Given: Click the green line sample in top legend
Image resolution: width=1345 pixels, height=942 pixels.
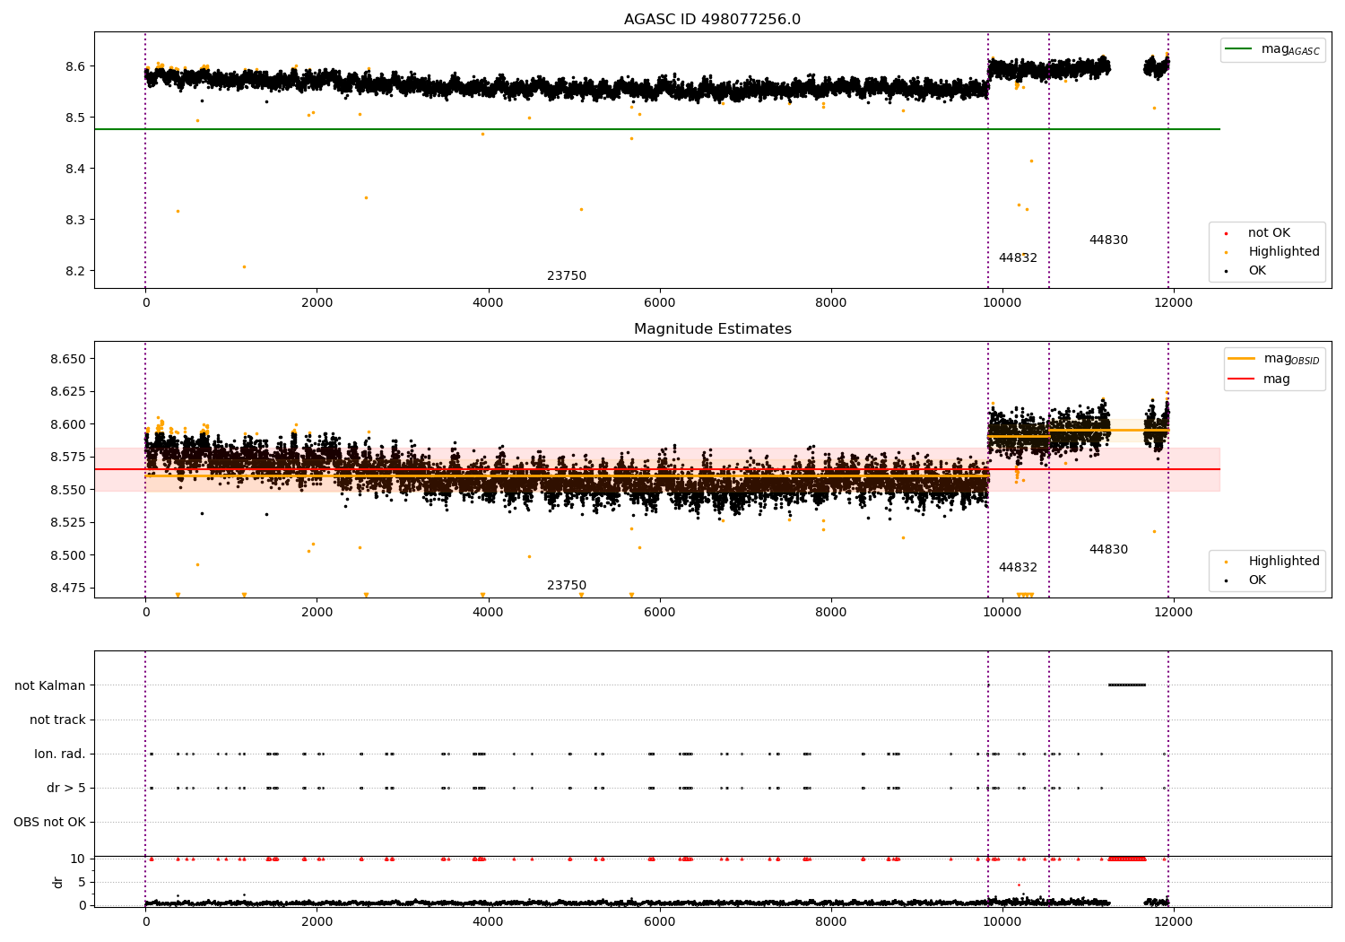Looking at the screenshot, I should (x=1239, y=49).
